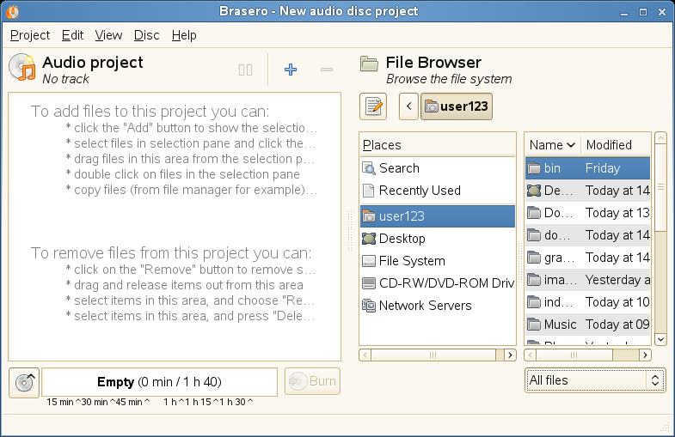The height and width of the screenshot is (437, 675).
Task: Click the File Browser folder icon
Action: click(369, 64)
